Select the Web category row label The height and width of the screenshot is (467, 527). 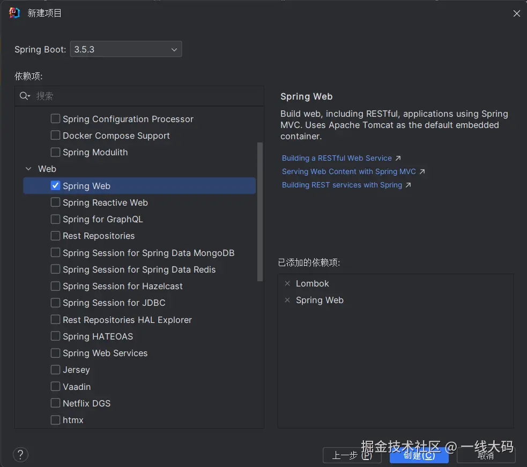click(x=47, y=169)
